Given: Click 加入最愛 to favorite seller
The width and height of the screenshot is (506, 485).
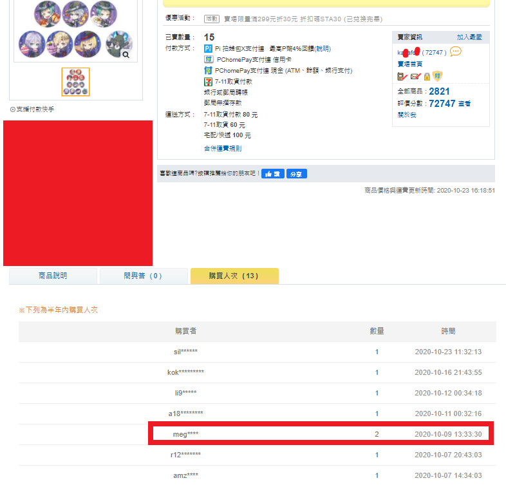Looking at the screenshot, I should [x=469, y=37].
